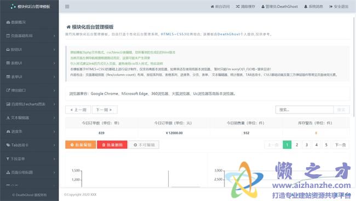
Task: Click the font icon for 文本编辑器
Action: point(8,117)
